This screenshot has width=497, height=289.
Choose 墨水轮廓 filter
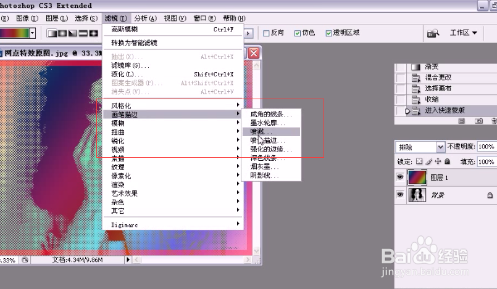tap(271, 123)
